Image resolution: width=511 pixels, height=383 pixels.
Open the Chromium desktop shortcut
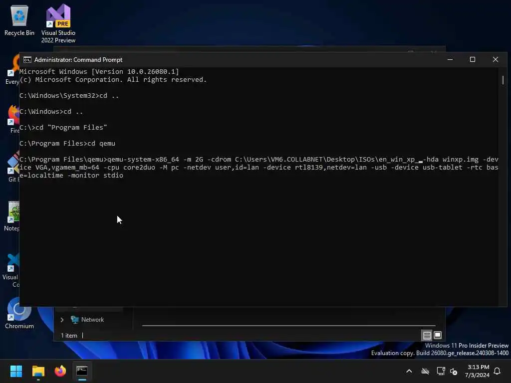coord(19,313)
